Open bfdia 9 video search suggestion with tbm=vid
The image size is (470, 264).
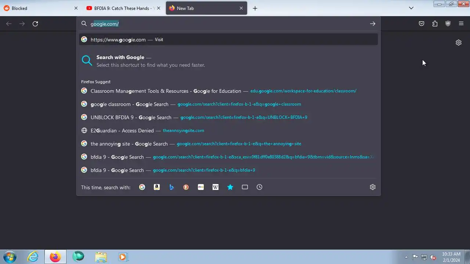click(228, 157)
